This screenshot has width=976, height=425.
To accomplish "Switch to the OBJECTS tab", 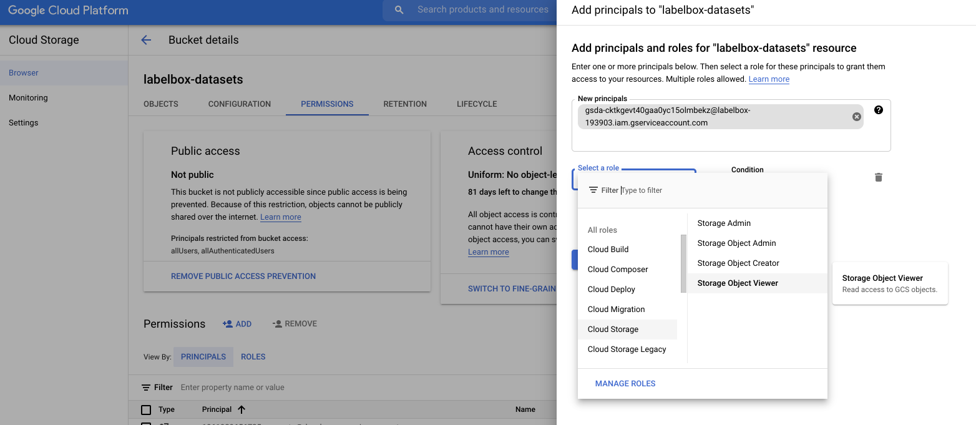I will click(x=161, y=104).
